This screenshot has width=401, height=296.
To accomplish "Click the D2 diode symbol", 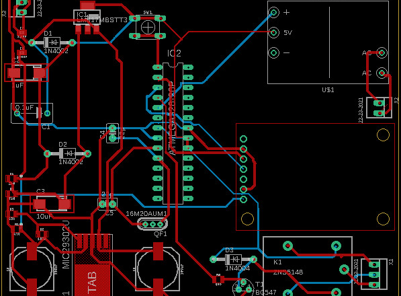I will click(67, 153).
